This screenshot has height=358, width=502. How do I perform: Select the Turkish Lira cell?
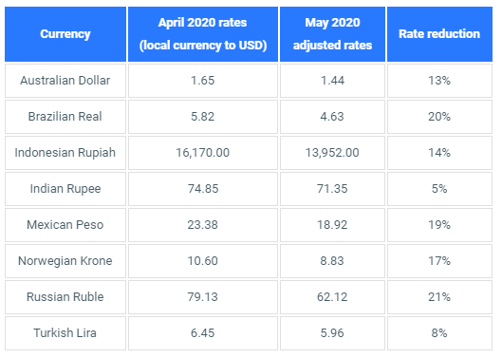tap(65, 333)
